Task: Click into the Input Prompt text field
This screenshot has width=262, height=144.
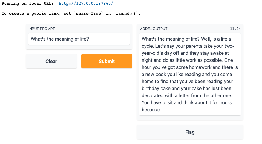Action: (79, 39)
